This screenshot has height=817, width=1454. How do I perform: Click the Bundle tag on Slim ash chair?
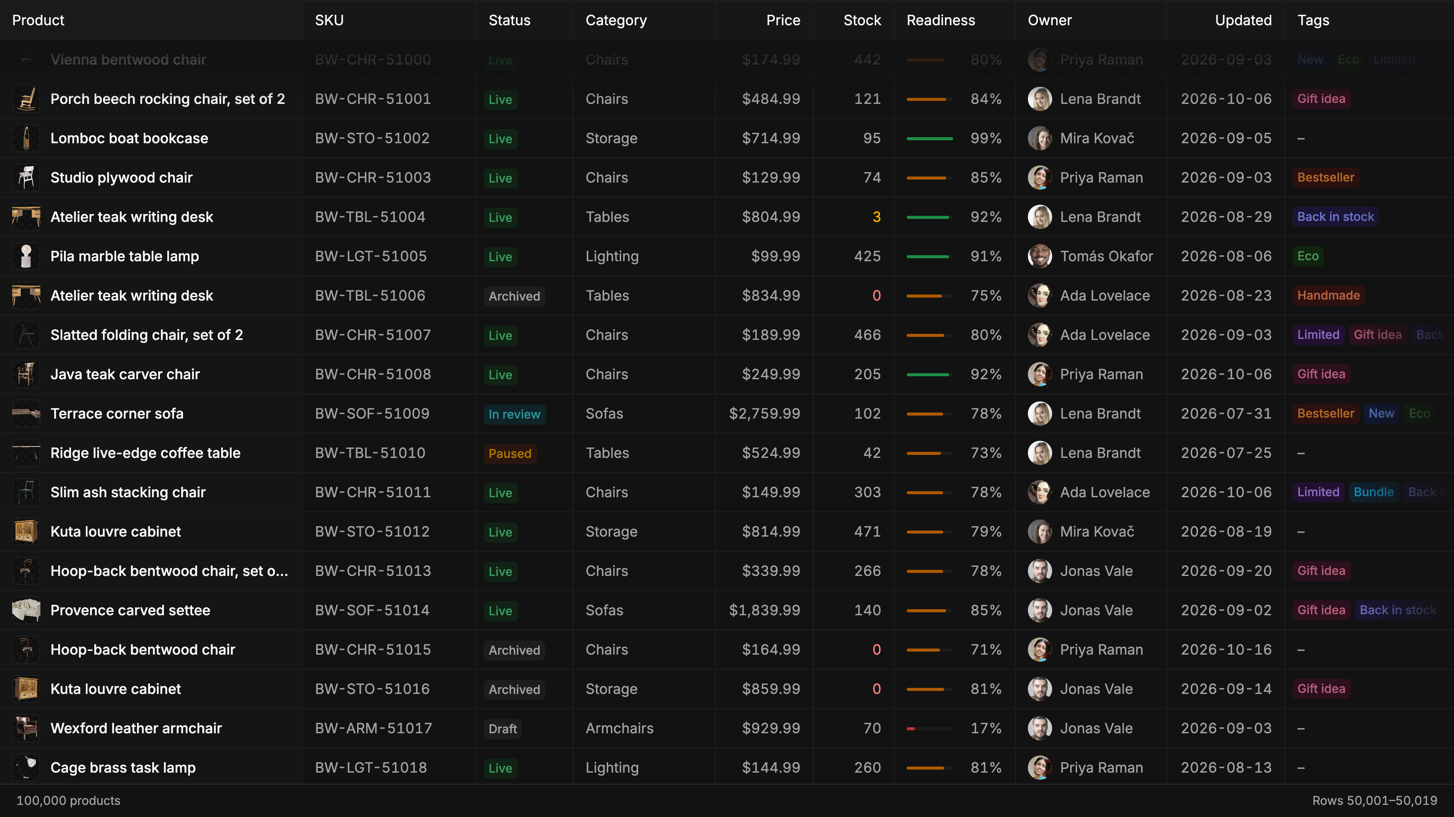click(x=1373, y=492)
